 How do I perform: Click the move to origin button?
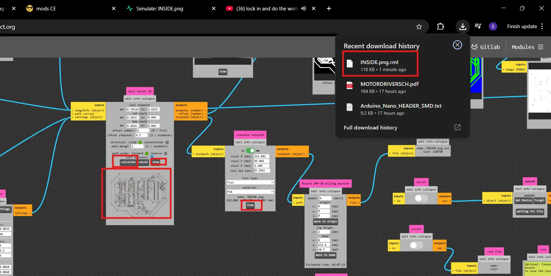click(x=325, y=221)
